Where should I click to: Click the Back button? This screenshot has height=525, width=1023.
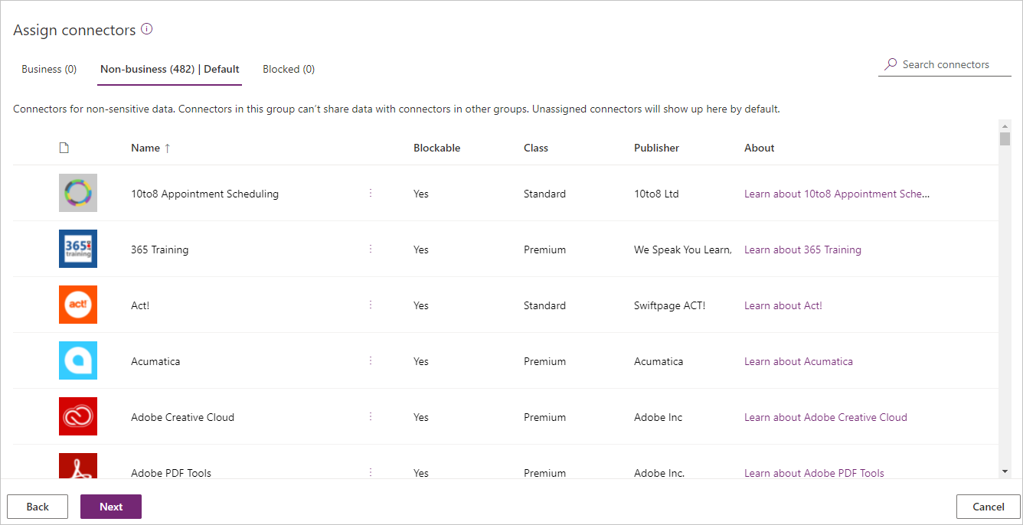pyautogui.click(x=38, y=507)
